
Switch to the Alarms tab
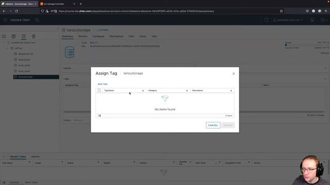35,156
